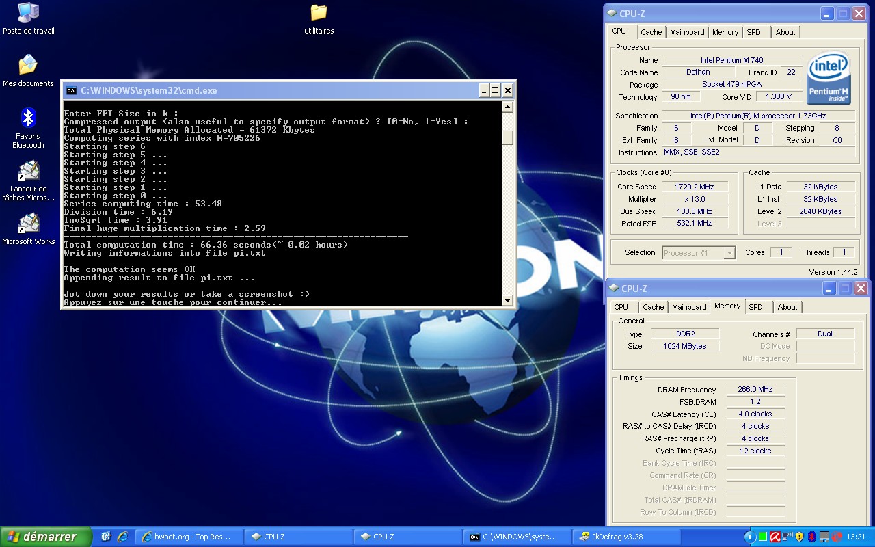The height and width of the screenshot is (547, 875).
Task: Switch to cmd.exe taskbar button
Action: (x=517, y=537)
